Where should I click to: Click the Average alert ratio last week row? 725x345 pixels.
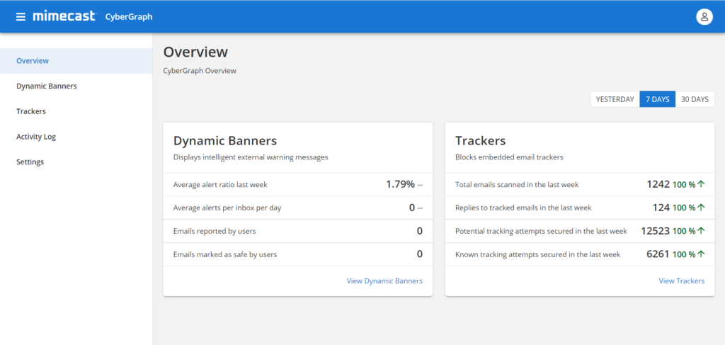point(298,184)
